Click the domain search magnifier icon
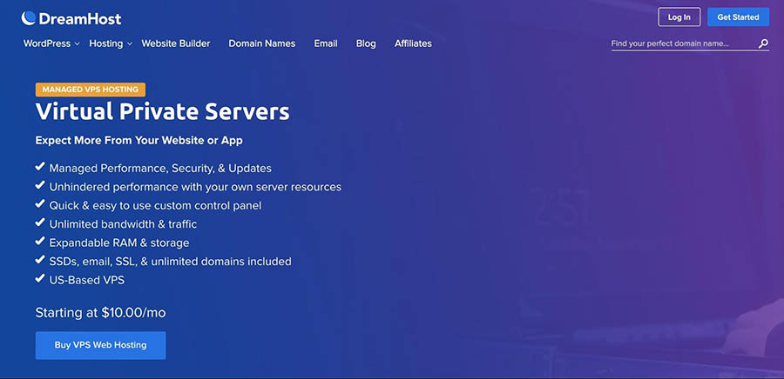This screenshot has height=379, width=784. [x=763, y=43]
